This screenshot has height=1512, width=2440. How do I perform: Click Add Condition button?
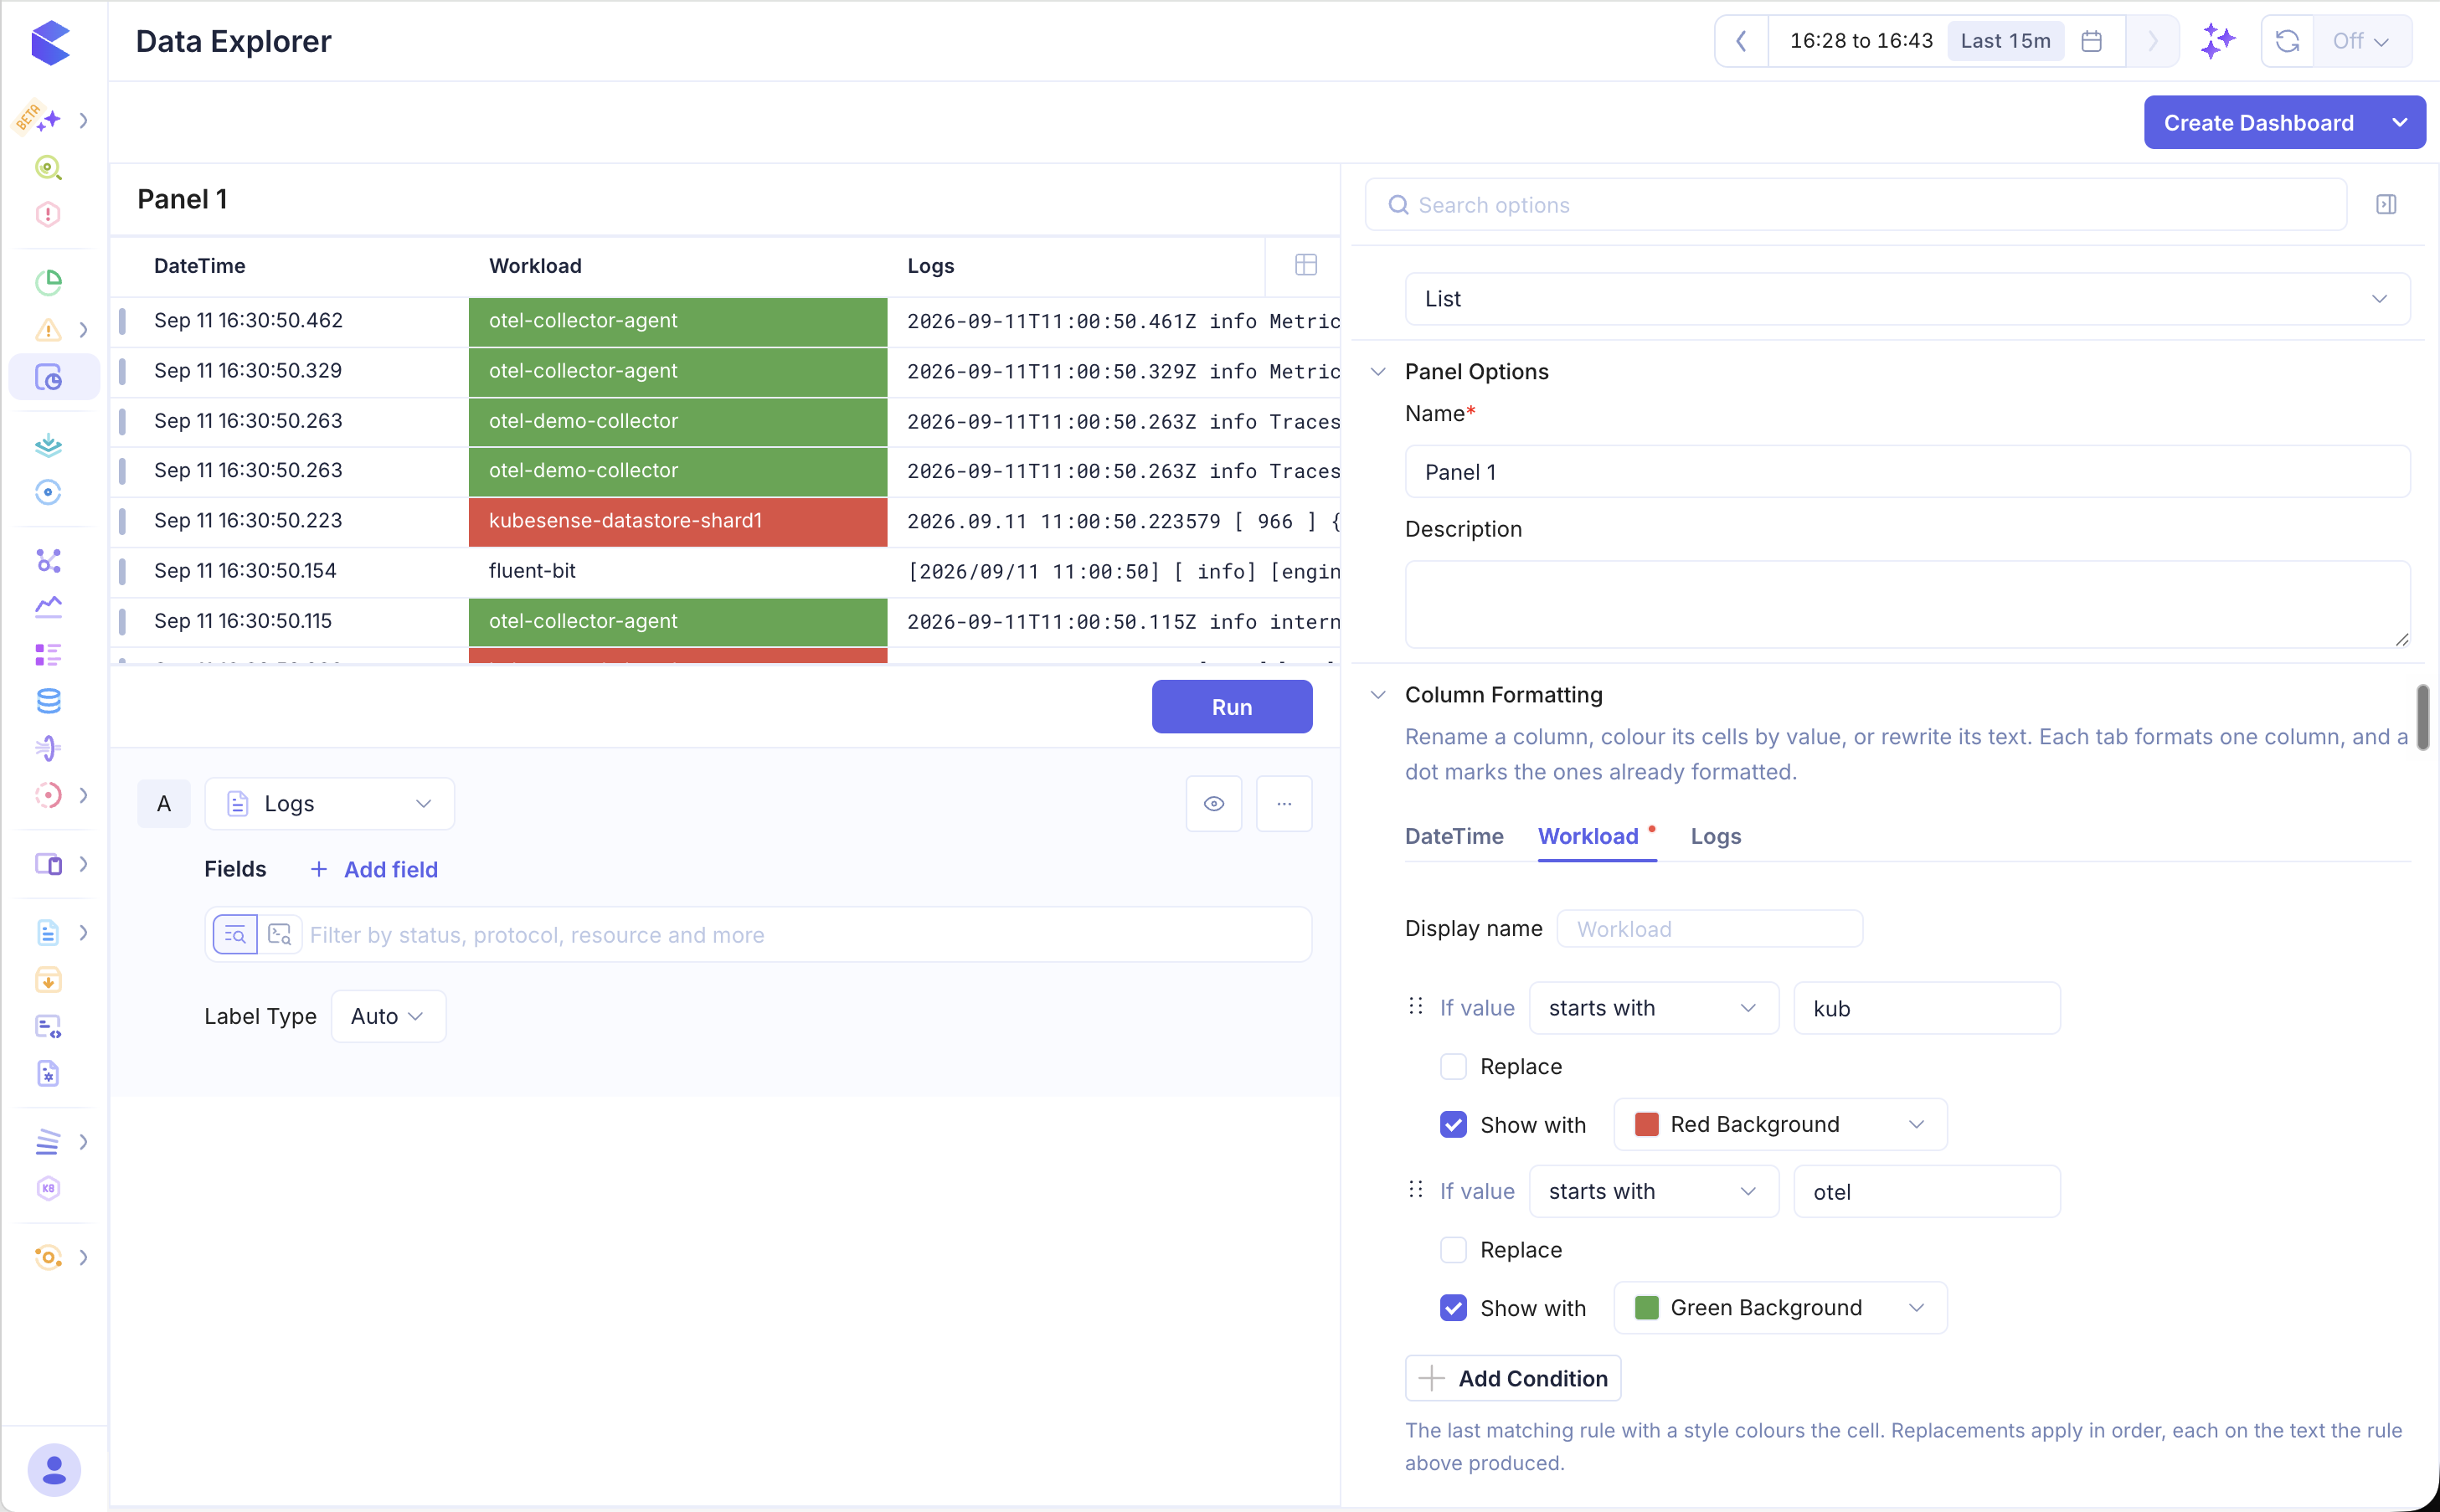(x=1512, y=1379)
